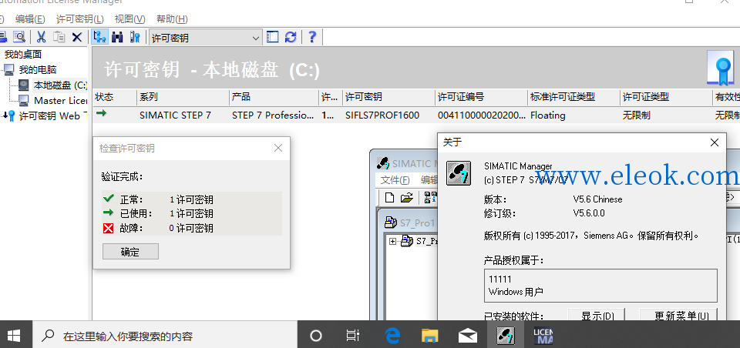
Task: Click the taskbar search box
Action: (x=165, y=336)
